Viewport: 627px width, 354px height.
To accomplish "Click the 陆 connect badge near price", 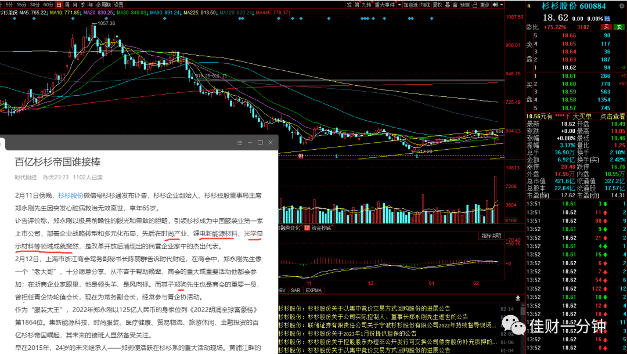I will tap(607, 19).
